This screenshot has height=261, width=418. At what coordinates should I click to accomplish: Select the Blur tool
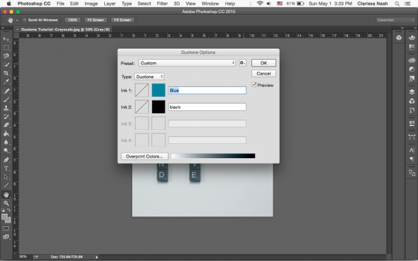tap(6, 142)
